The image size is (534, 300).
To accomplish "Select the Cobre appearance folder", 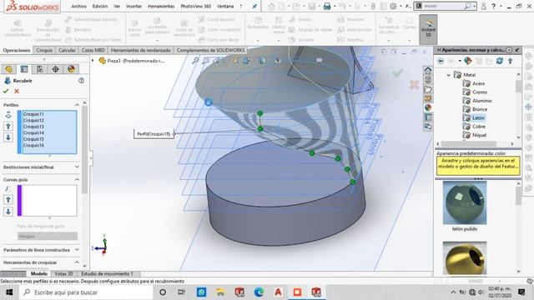I will coord(478,126).
